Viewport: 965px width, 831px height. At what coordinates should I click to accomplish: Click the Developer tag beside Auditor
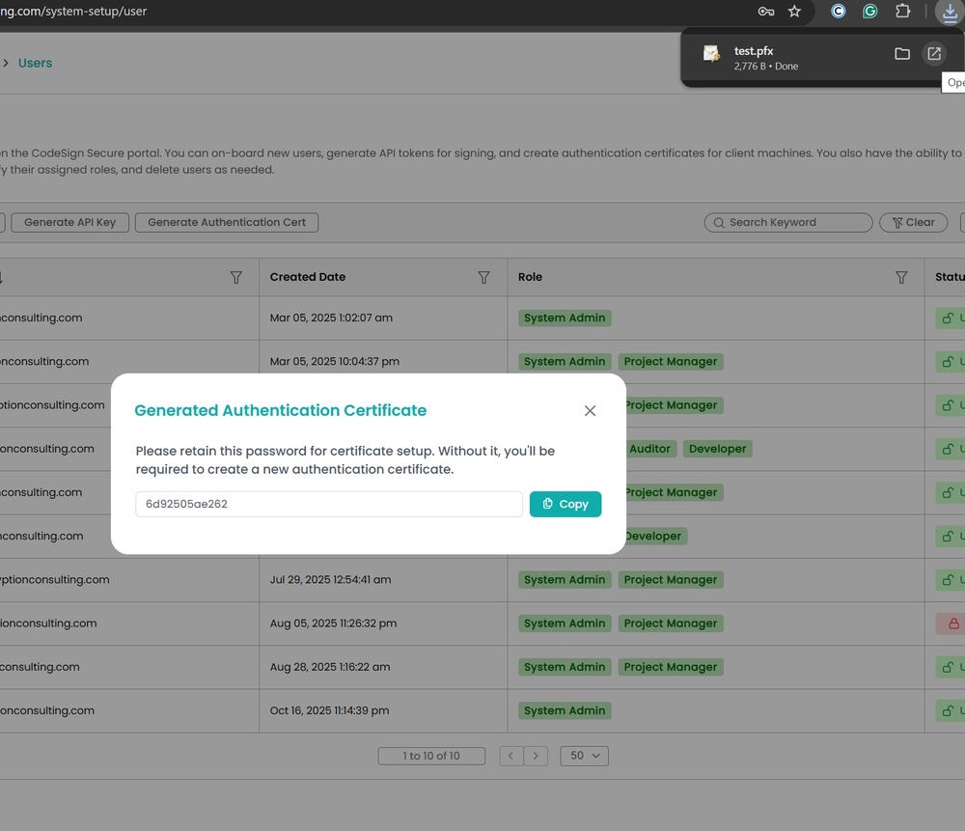pyautogui.click(x=717, y=449)
